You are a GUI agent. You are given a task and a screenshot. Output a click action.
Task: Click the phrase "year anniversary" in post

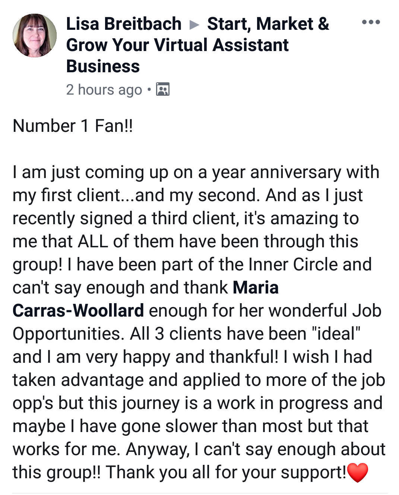277,172
